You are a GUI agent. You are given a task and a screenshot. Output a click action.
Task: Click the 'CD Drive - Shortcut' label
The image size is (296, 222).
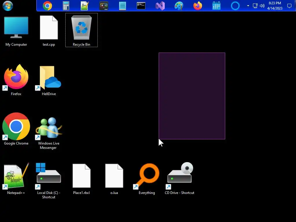(180, 193)
